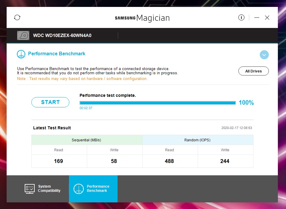Open the information icon
Screen dimensions: 286x209
pos(241,17)
